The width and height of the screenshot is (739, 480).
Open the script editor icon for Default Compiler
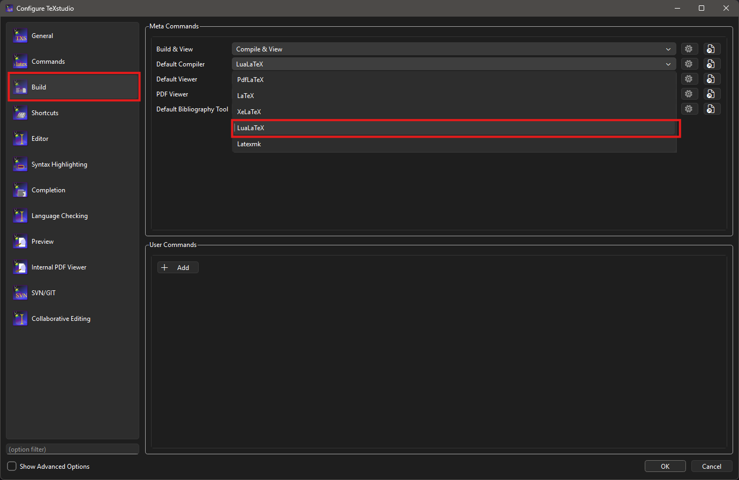(712, 63)
